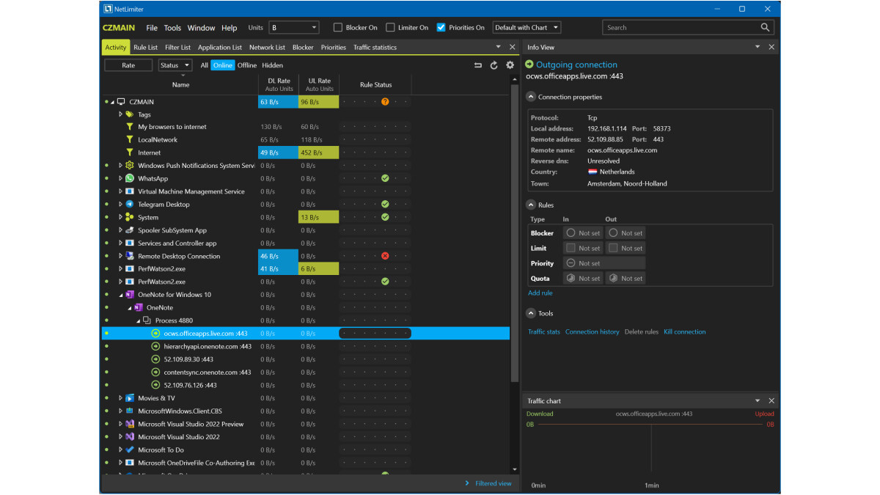
Task: Click the Tags icon
Action: (x=130, y=114)
